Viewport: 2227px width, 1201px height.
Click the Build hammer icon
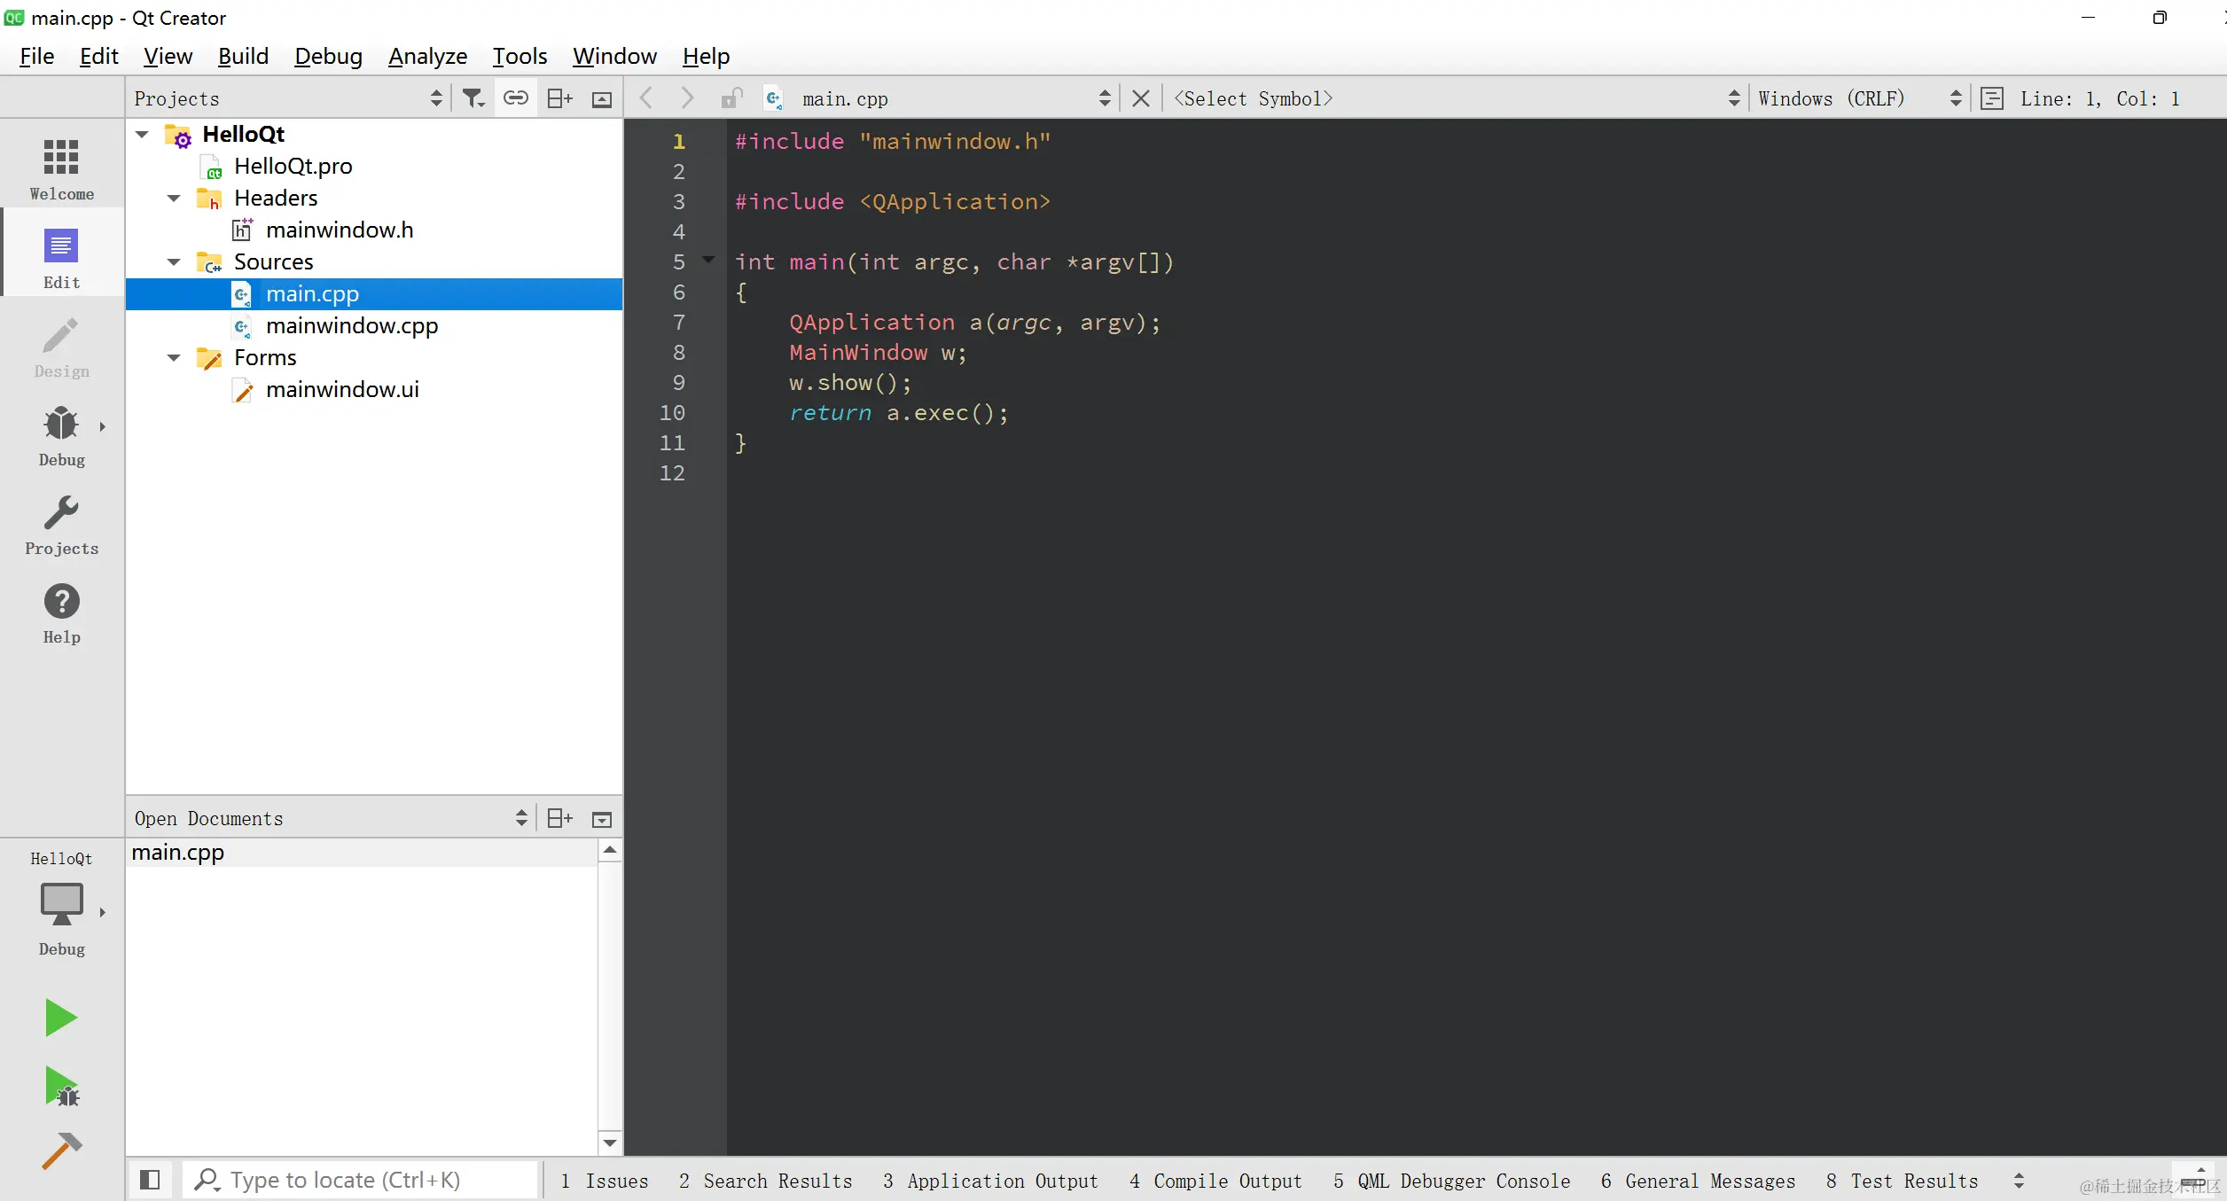pos(61,1150)
